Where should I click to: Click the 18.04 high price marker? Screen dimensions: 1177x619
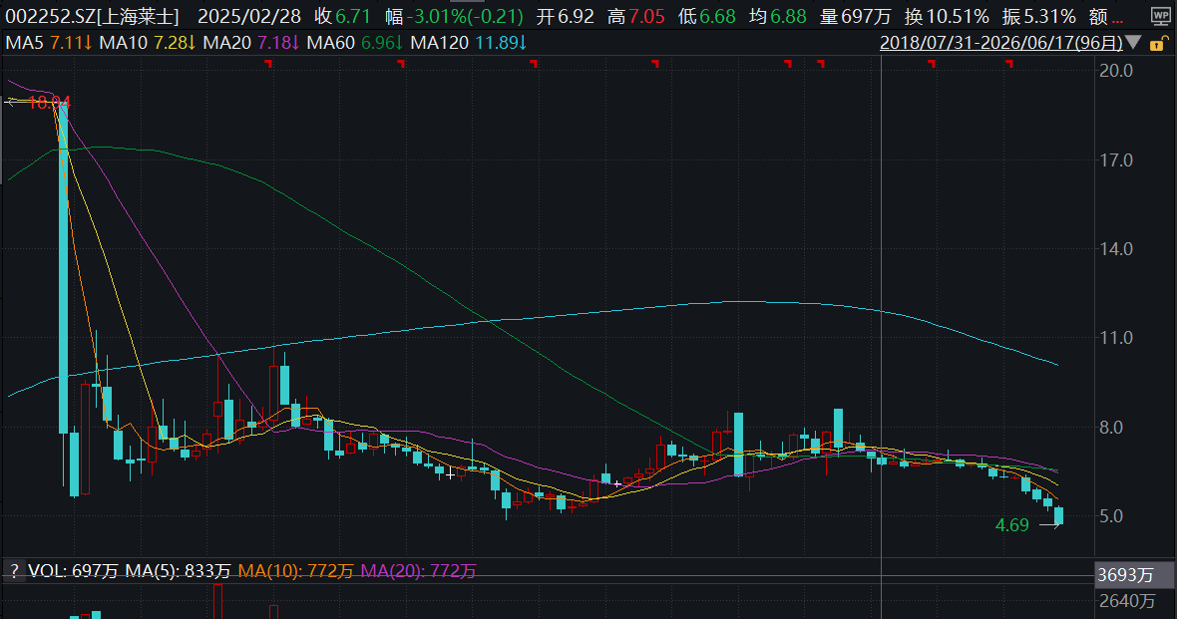(x=48, y=103)
